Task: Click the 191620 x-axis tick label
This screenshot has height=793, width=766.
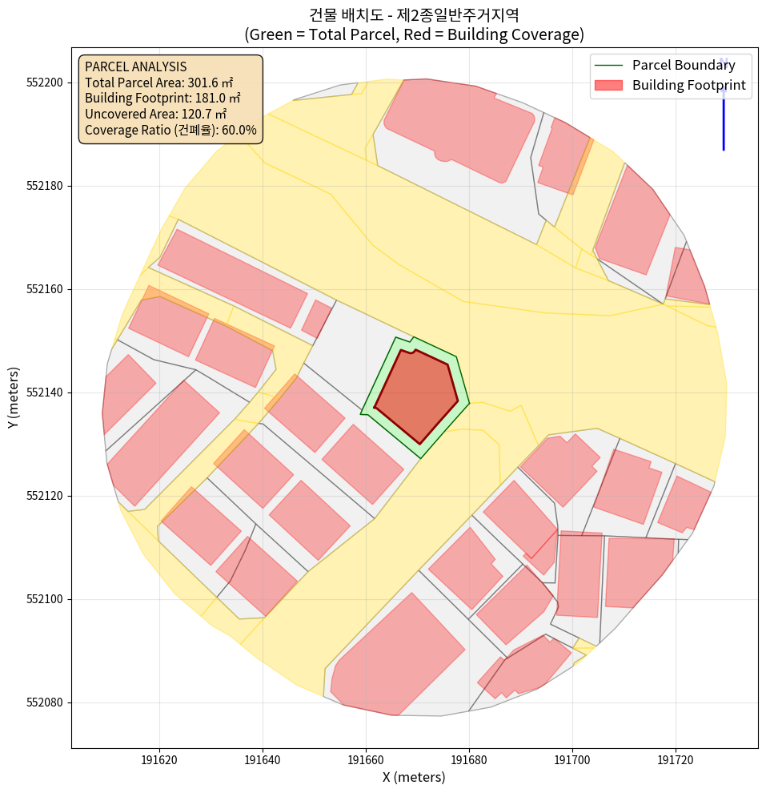Action: (159, 758)
